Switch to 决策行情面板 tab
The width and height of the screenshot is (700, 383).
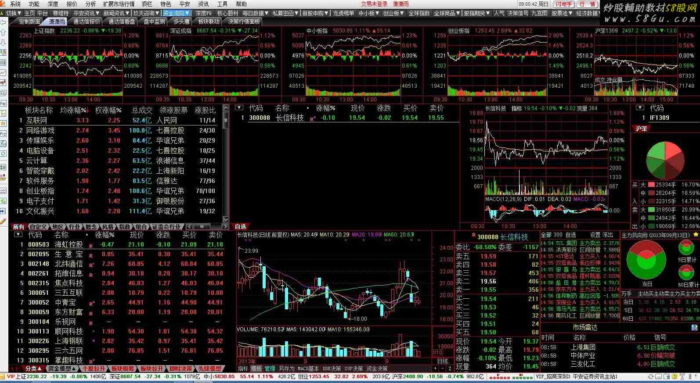coord(244,21)
